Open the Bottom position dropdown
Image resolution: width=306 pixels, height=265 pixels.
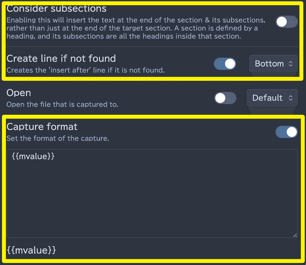click(273, 64)
